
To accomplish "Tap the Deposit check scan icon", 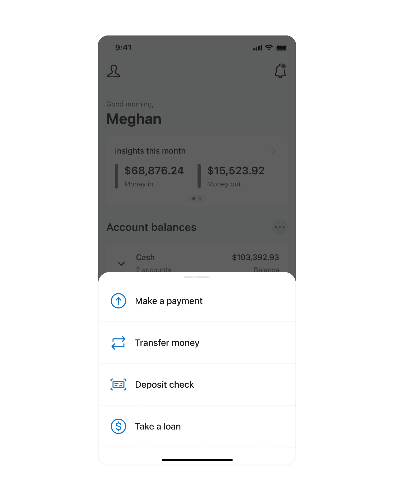I will (x=118, y=384).
